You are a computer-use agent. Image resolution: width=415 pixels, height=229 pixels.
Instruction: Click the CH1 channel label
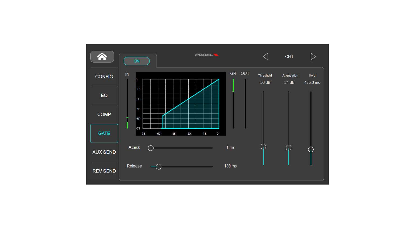289,57
